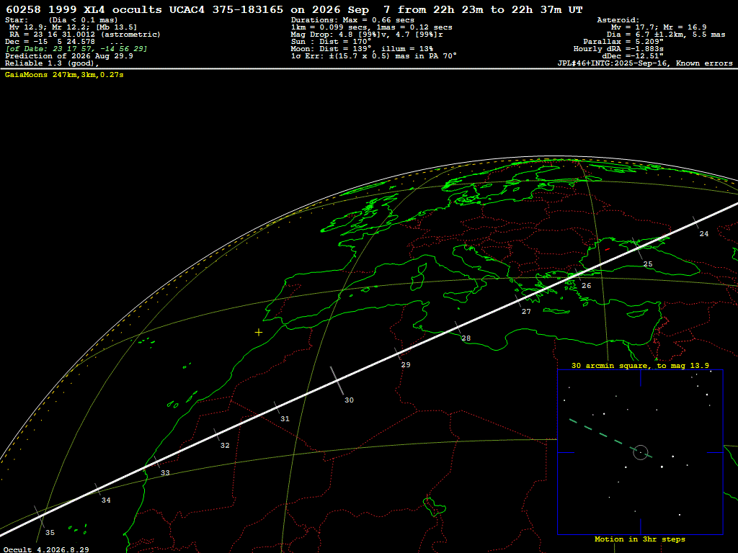Screen dimensions: 738x553
Task: Click the Reliable 1.3 (good) text
Action: [52, 63]
